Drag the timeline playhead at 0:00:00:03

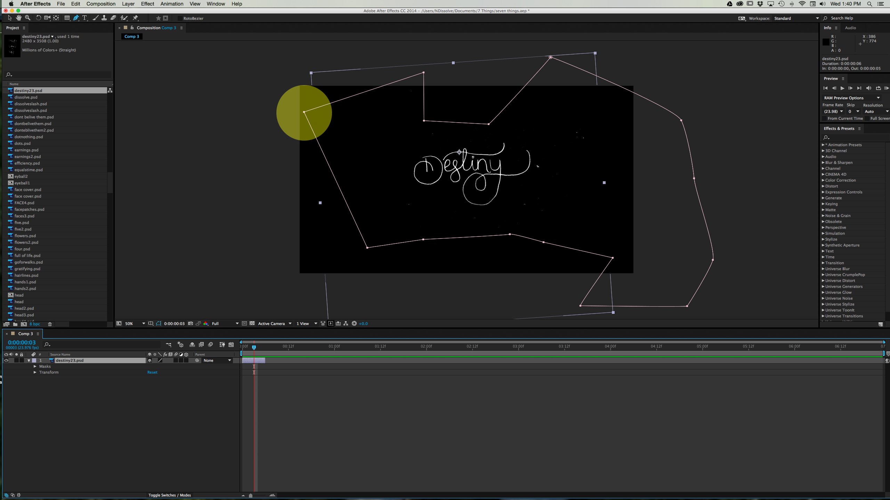pyautogui.click(x=254, y=346)
